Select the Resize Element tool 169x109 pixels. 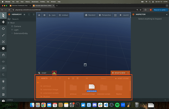pyautogui.click(x=3, y=41)
